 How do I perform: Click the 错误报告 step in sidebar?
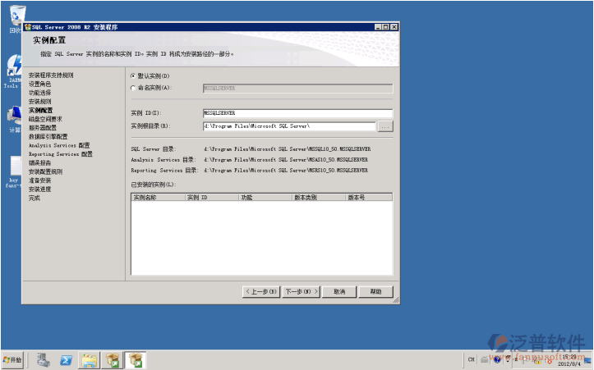pos(39,162)
